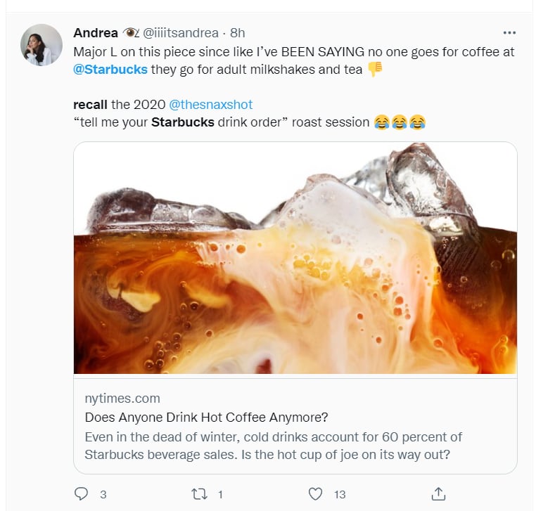The height and width of the screenshot is (511, 536).
Task: Click the article headline Does Anyone Drink Hot Coffee Anymore?
Action: pyautogui.click(x=207, y=417)
